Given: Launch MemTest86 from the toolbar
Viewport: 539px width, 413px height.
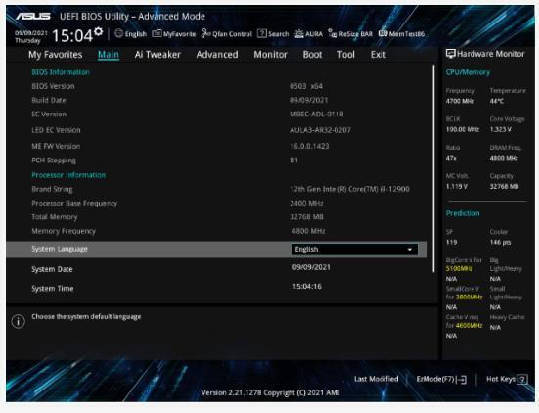Looking at the screenshot, I should [x=401, y=33].
